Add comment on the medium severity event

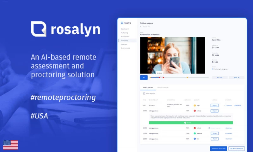(228, 133)
